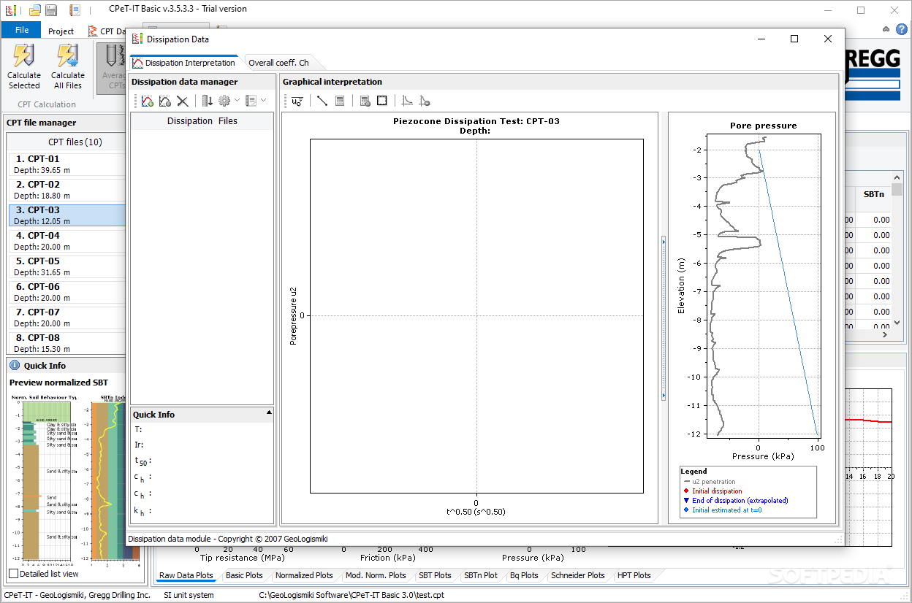Click the decay curve with marker icon
This screenshot has height=603, width=912.
pos(425,101)
